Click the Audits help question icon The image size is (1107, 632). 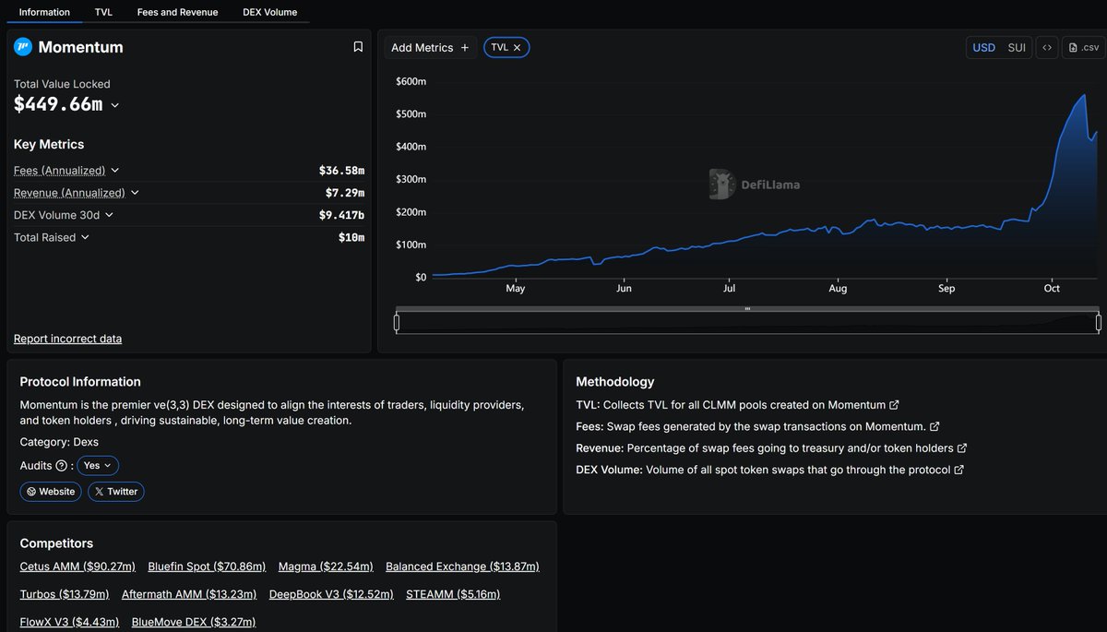coord(62,466)
